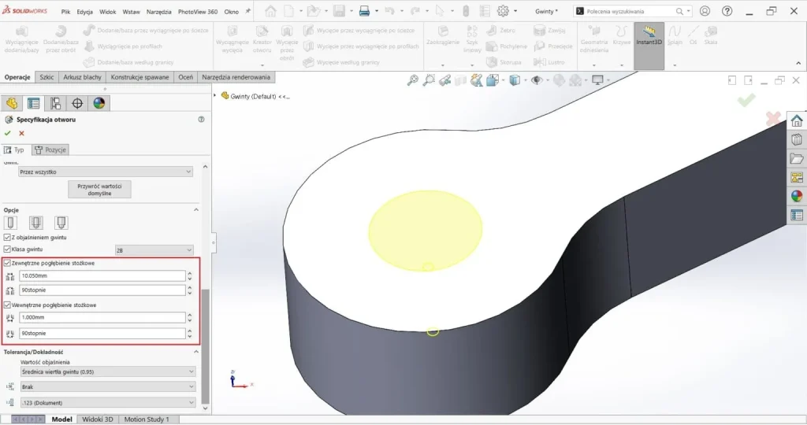
Task: Open Średnica wiertła gwintu dropdown
Action: [x=107, y=371]
